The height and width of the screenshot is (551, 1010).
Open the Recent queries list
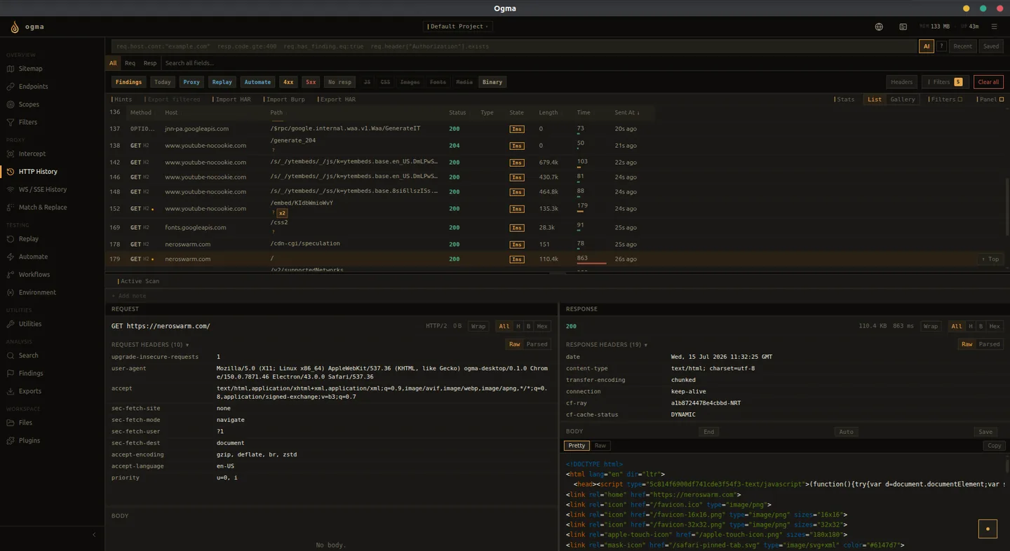pos(962,46)
